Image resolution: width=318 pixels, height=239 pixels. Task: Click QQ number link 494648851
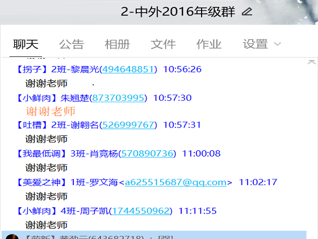click(128, 69)
